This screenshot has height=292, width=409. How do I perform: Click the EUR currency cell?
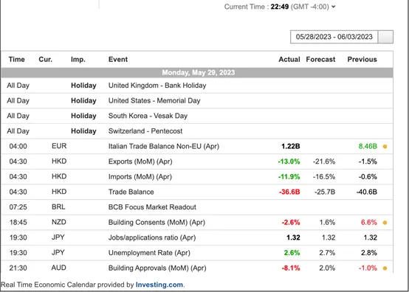click(x=59, y=146)
